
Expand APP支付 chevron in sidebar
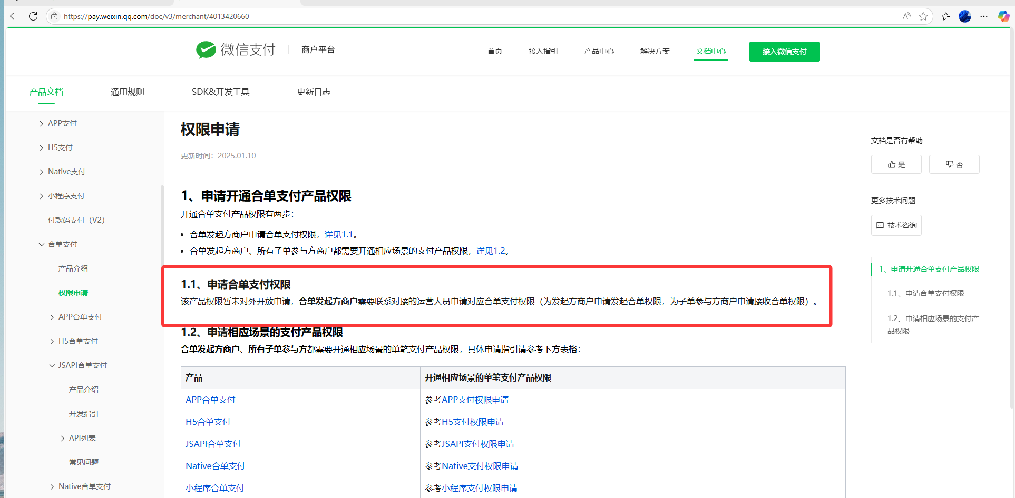(x=42, y=123)
